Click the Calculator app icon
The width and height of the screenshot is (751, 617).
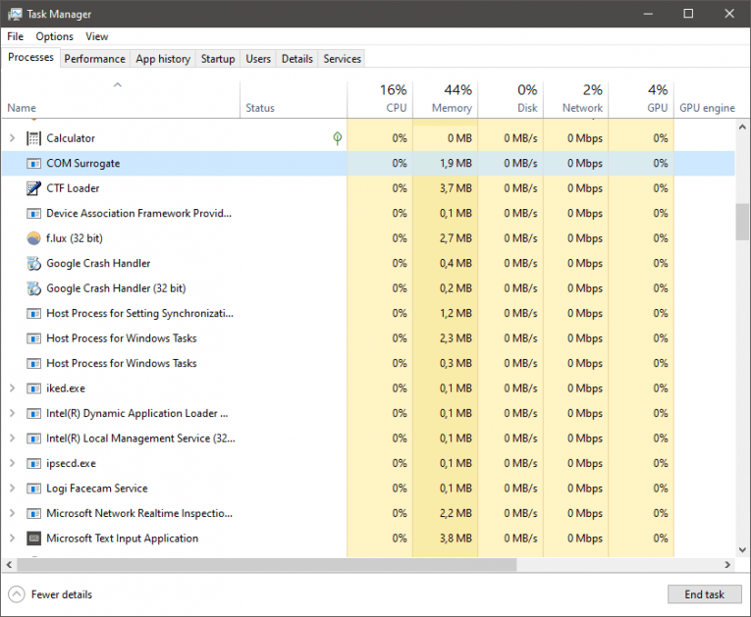(34, 138)
